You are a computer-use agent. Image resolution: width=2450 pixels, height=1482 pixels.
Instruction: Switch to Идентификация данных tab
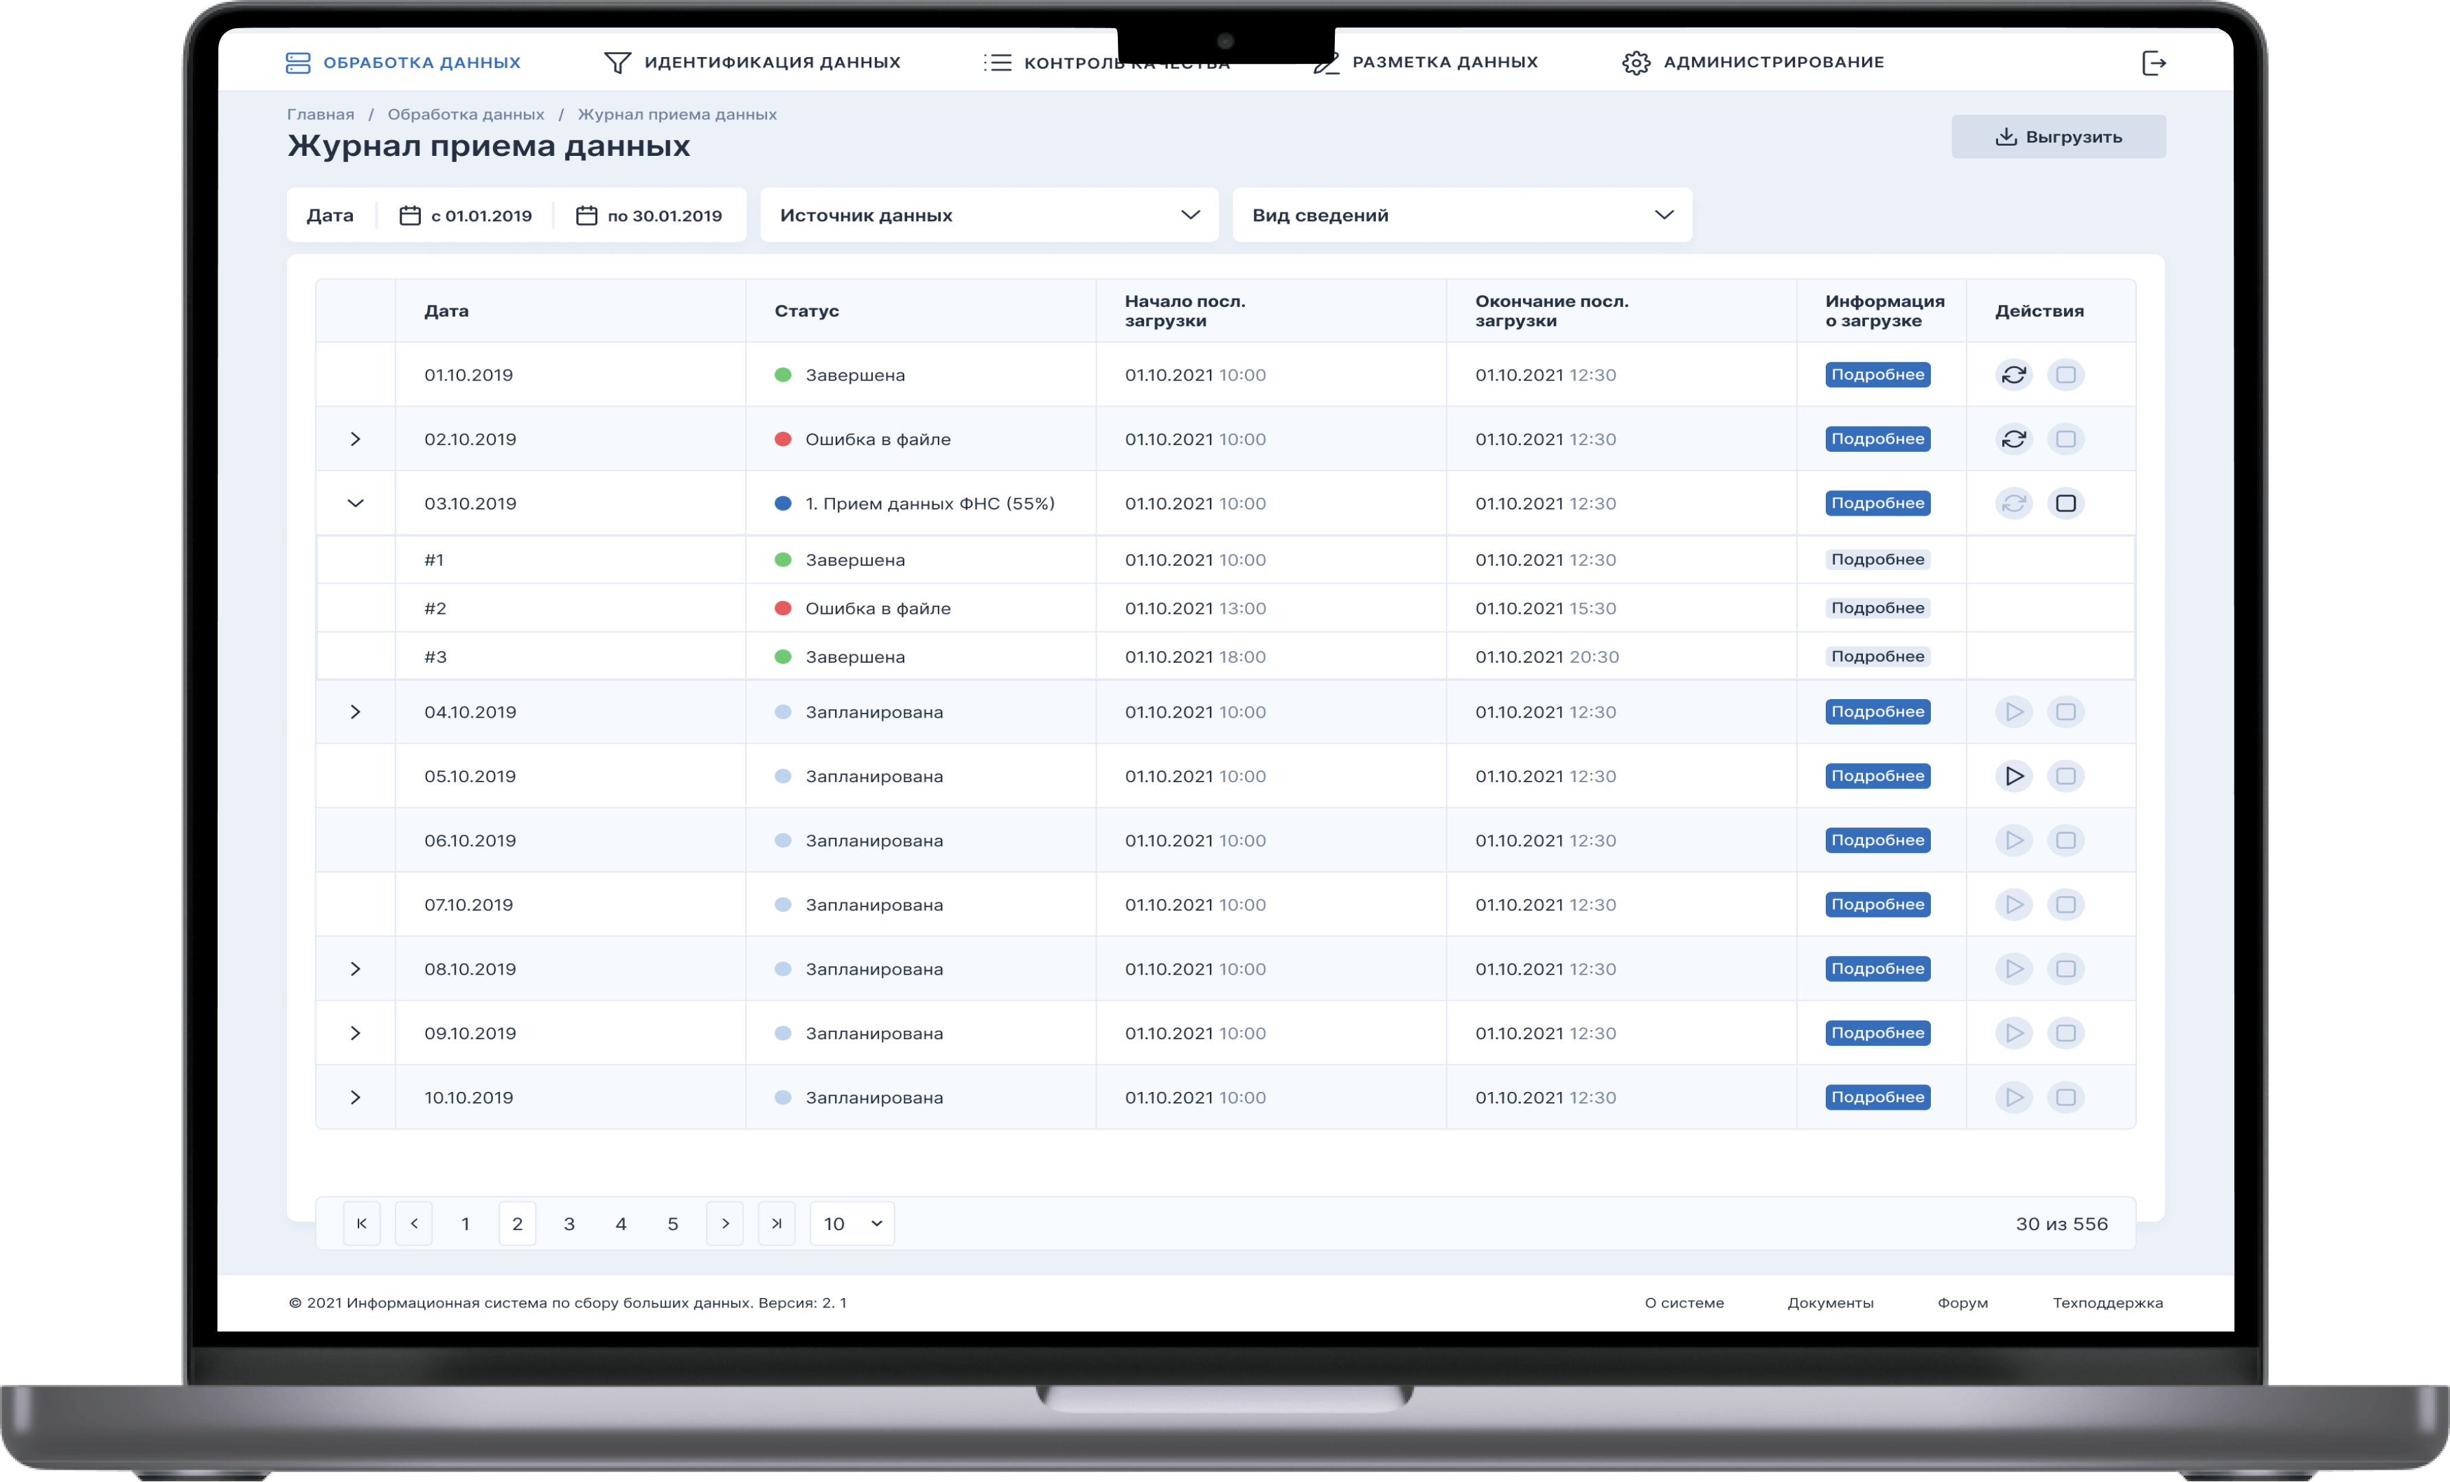(752, 62)
